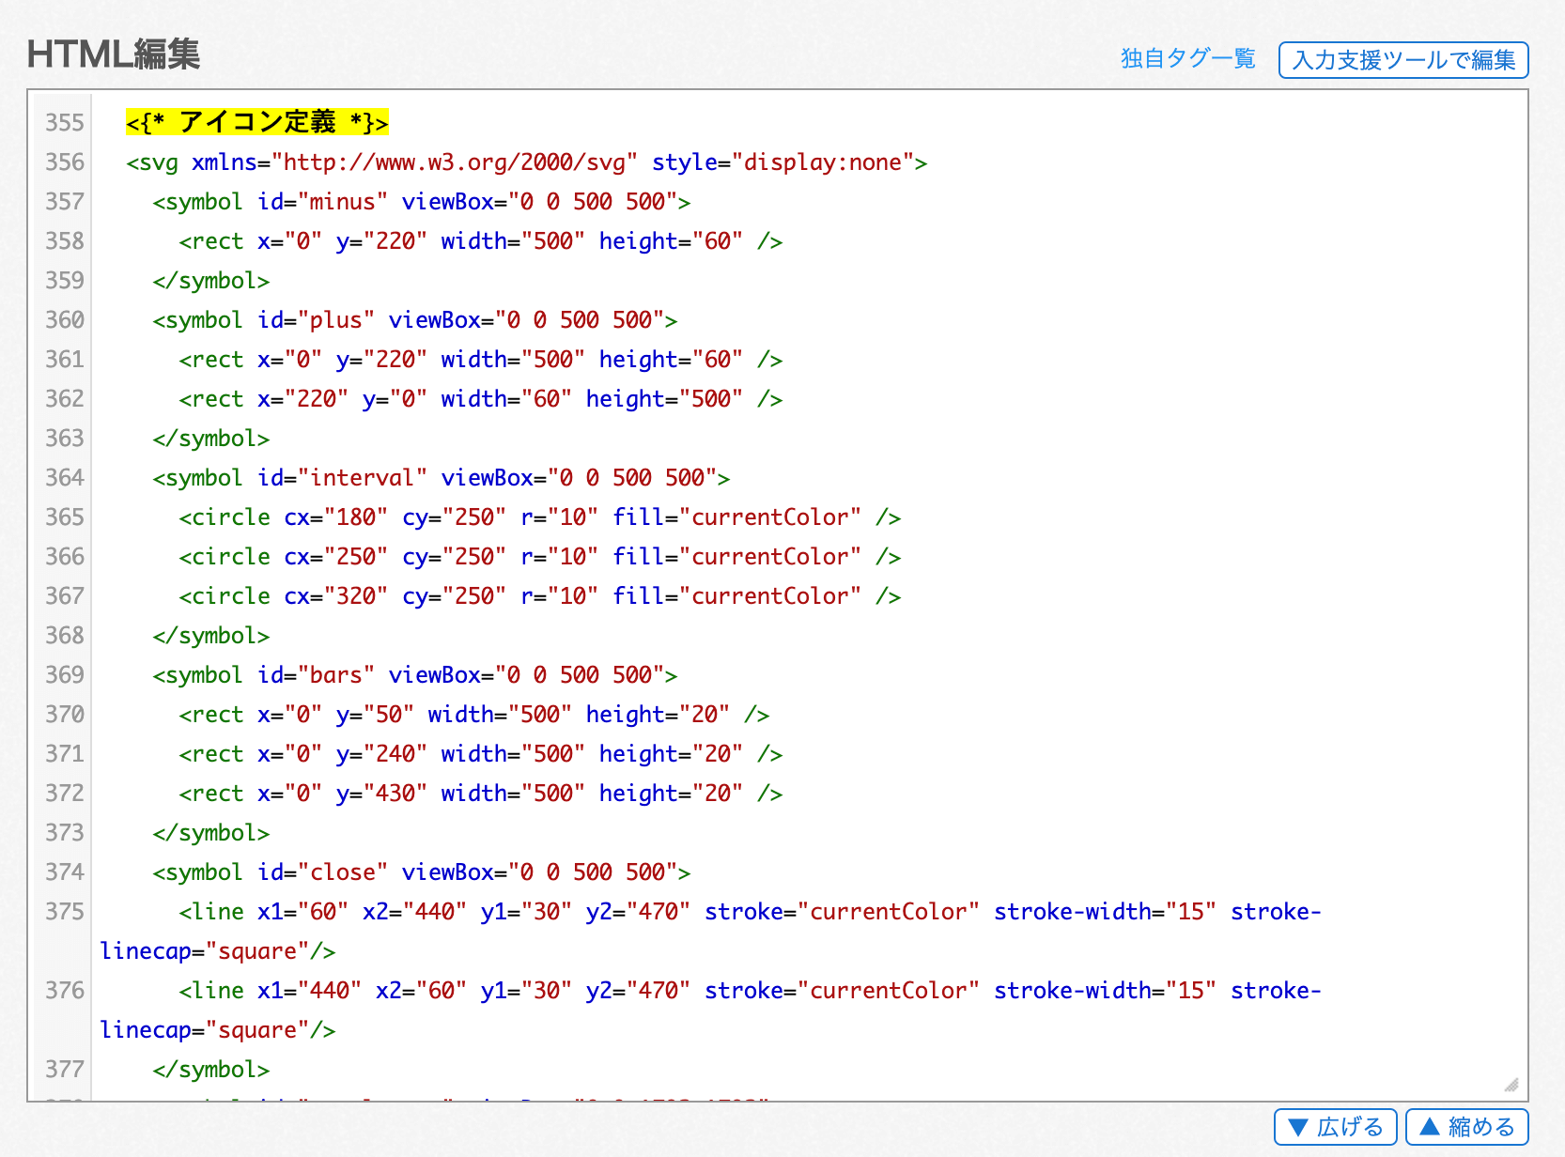This screenshot has height=1157, width=1565.
Task: Click circle cx="320" on line 367
Action: tap(540, 596)
